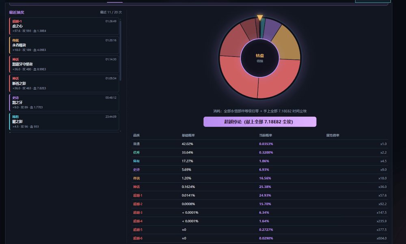Image resolution: width=406 pixels, height=244 pixels.
Task: Click the 42.02% base probability value
Action: pyautogui.click(x=188, y=144)
